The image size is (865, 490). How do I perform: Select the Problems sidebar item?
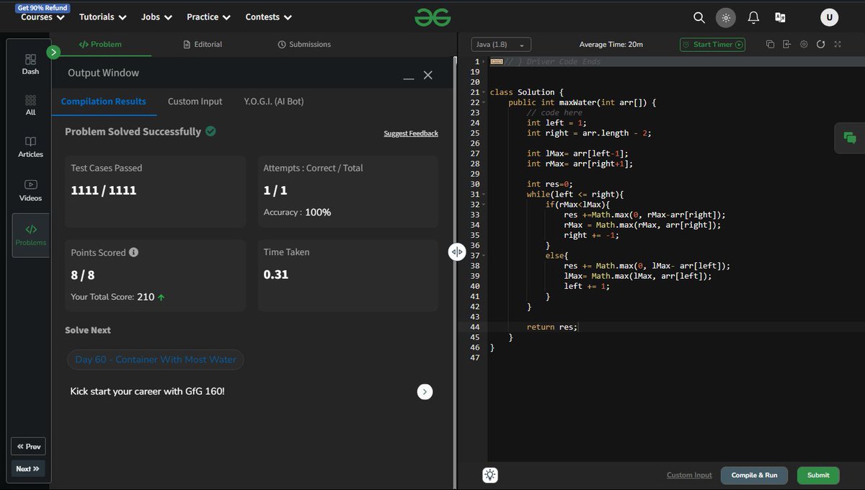click(31, 235)
